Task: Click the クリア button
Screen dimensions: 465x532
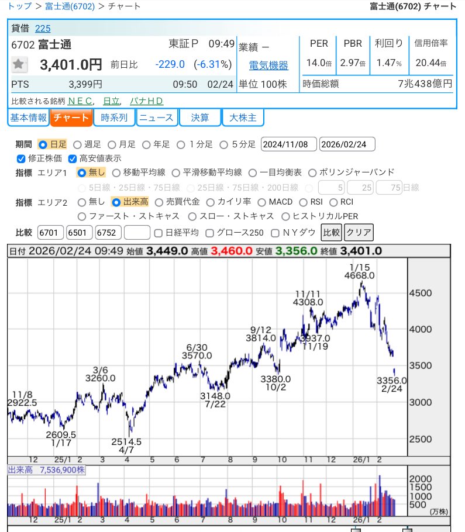Action: pyautogui.click(x=359, y=233)
